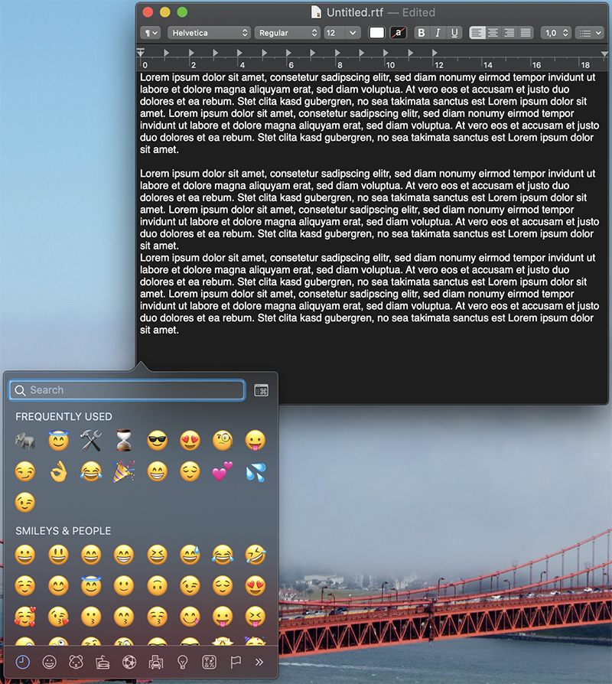Open the font size 12 dropdown
Viewport: 612px width, 684px height.
341,33
